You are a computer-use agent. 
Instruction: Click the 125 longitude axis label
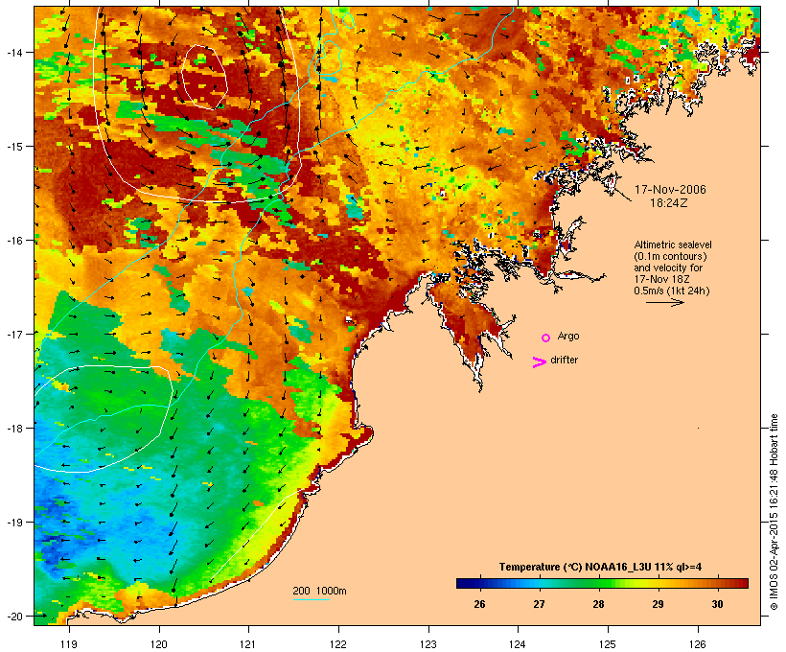pyautogui.click(x=608, y=644)
